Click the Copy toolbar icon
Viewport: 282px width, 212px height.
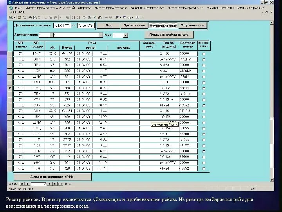[x=51, y=18]
